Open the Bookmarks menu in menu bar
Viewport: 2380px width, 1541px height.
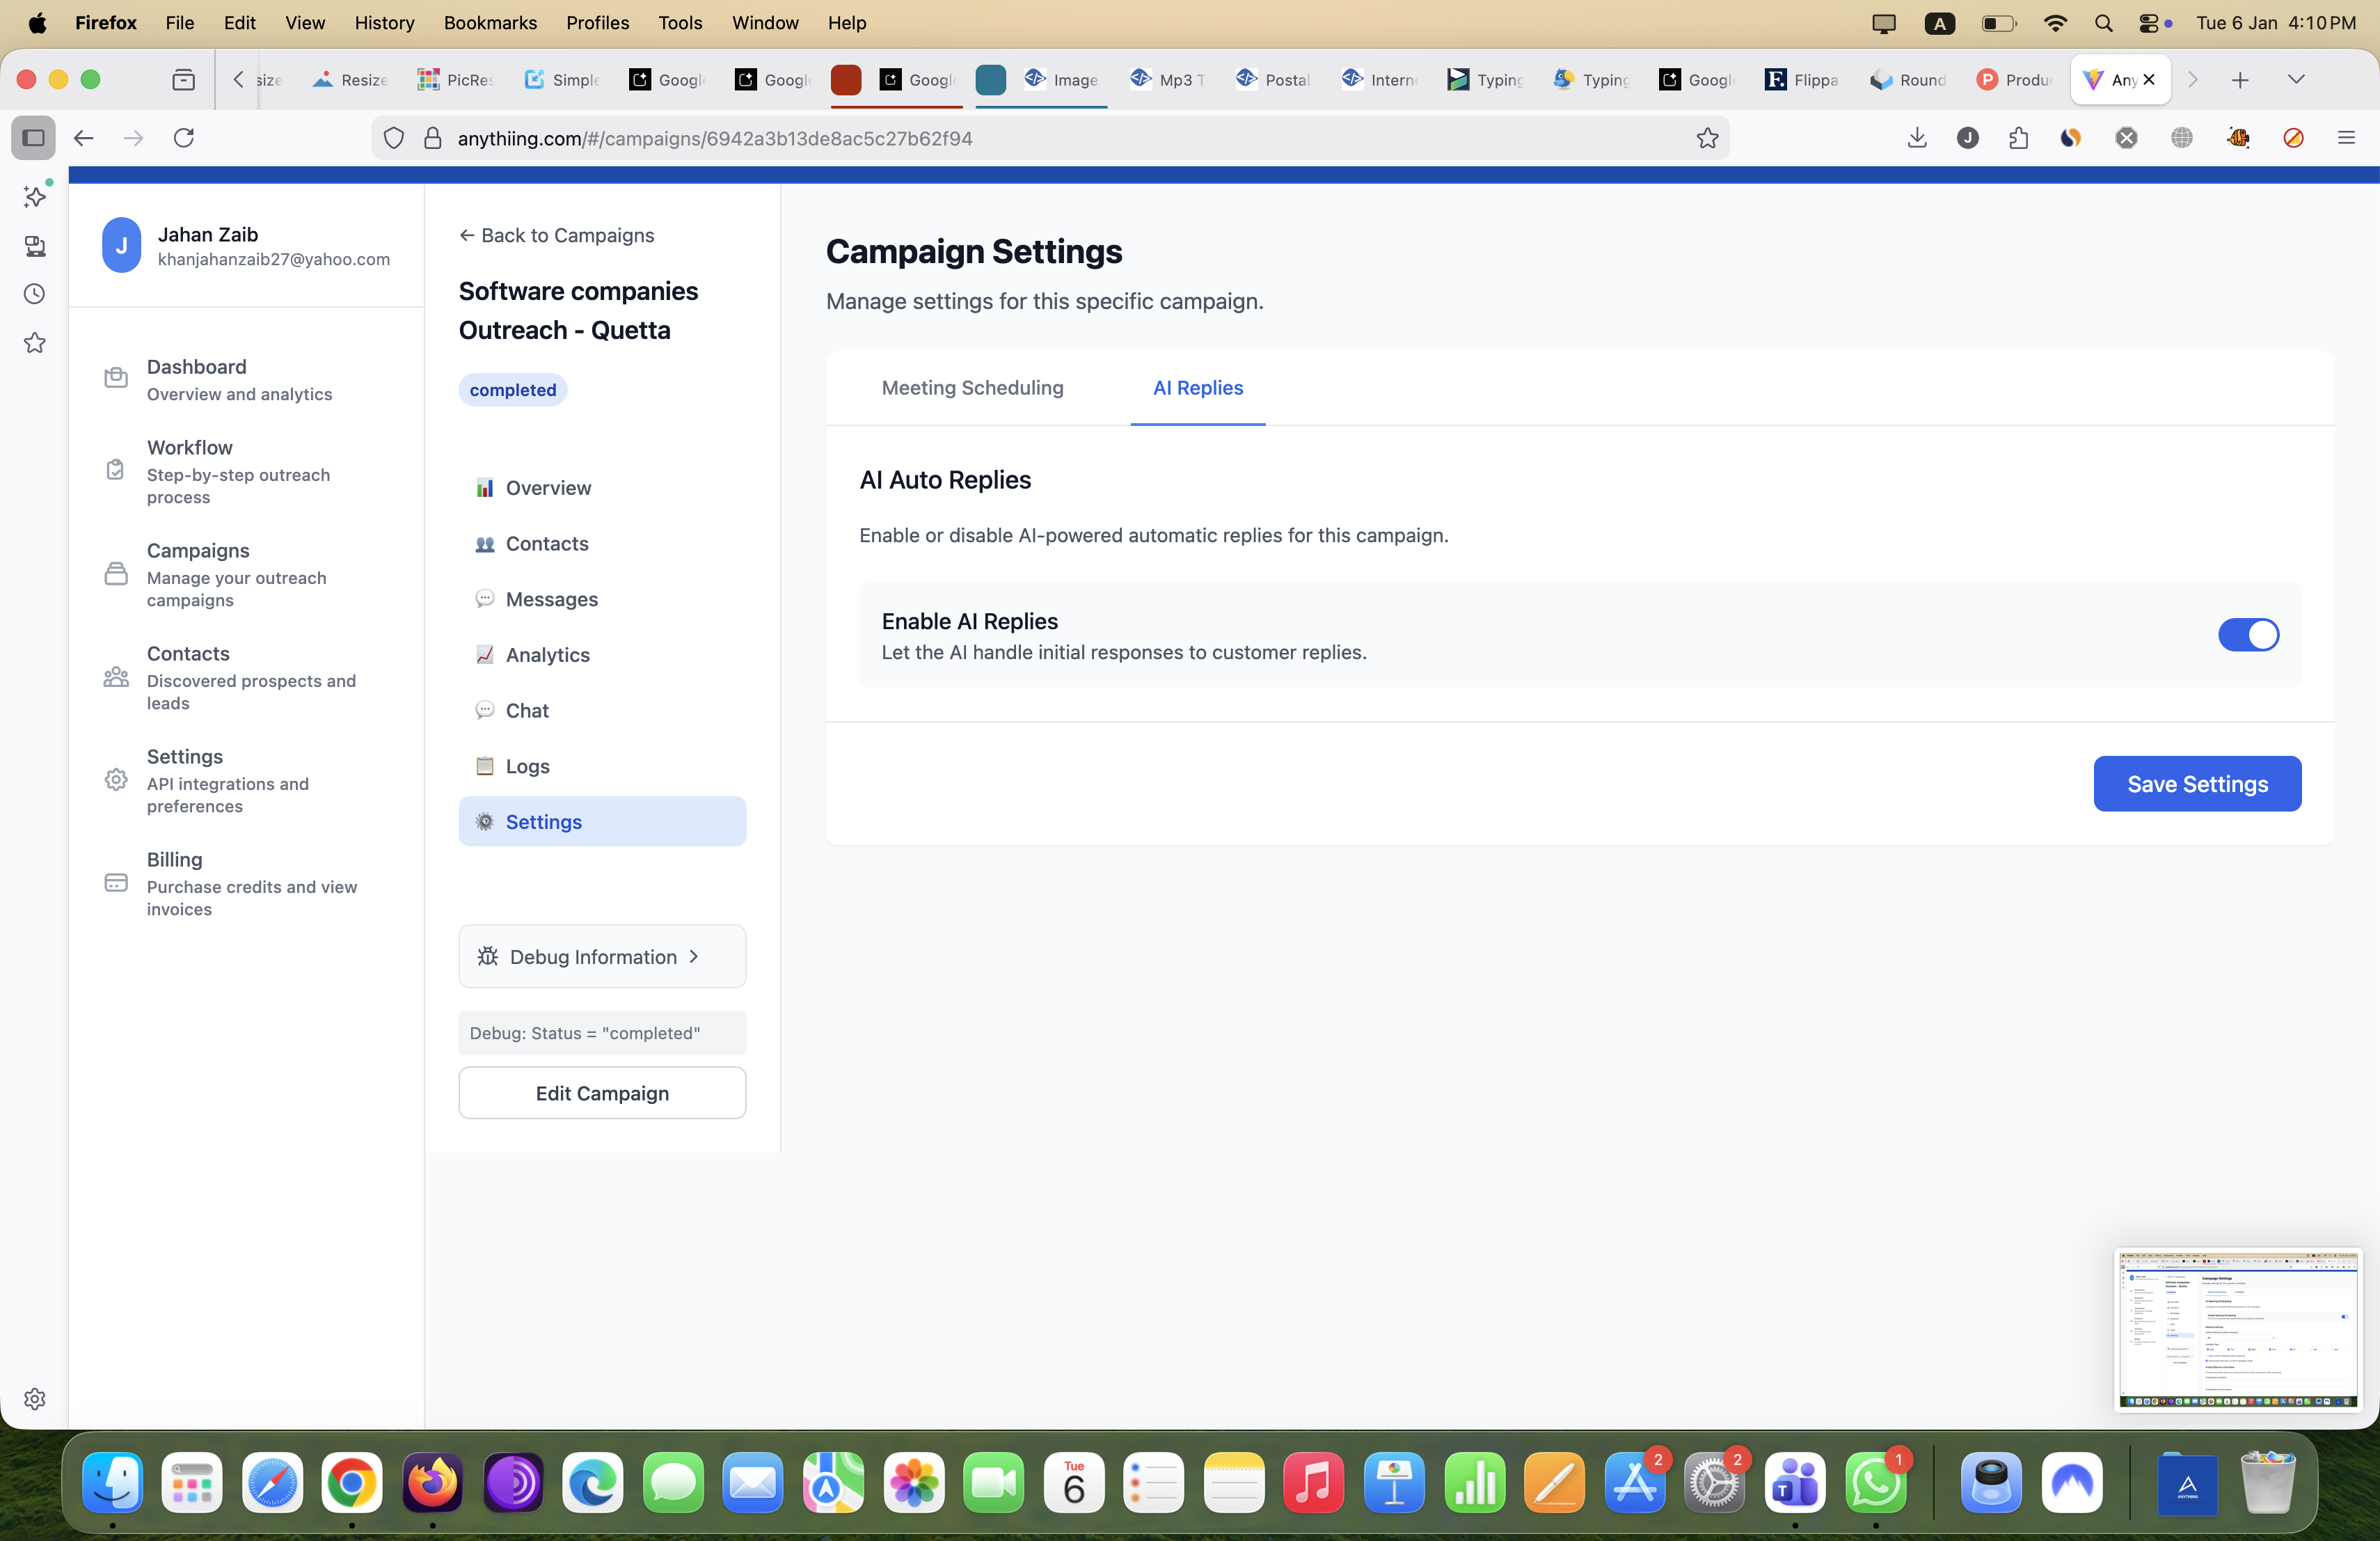pos(490,22)
